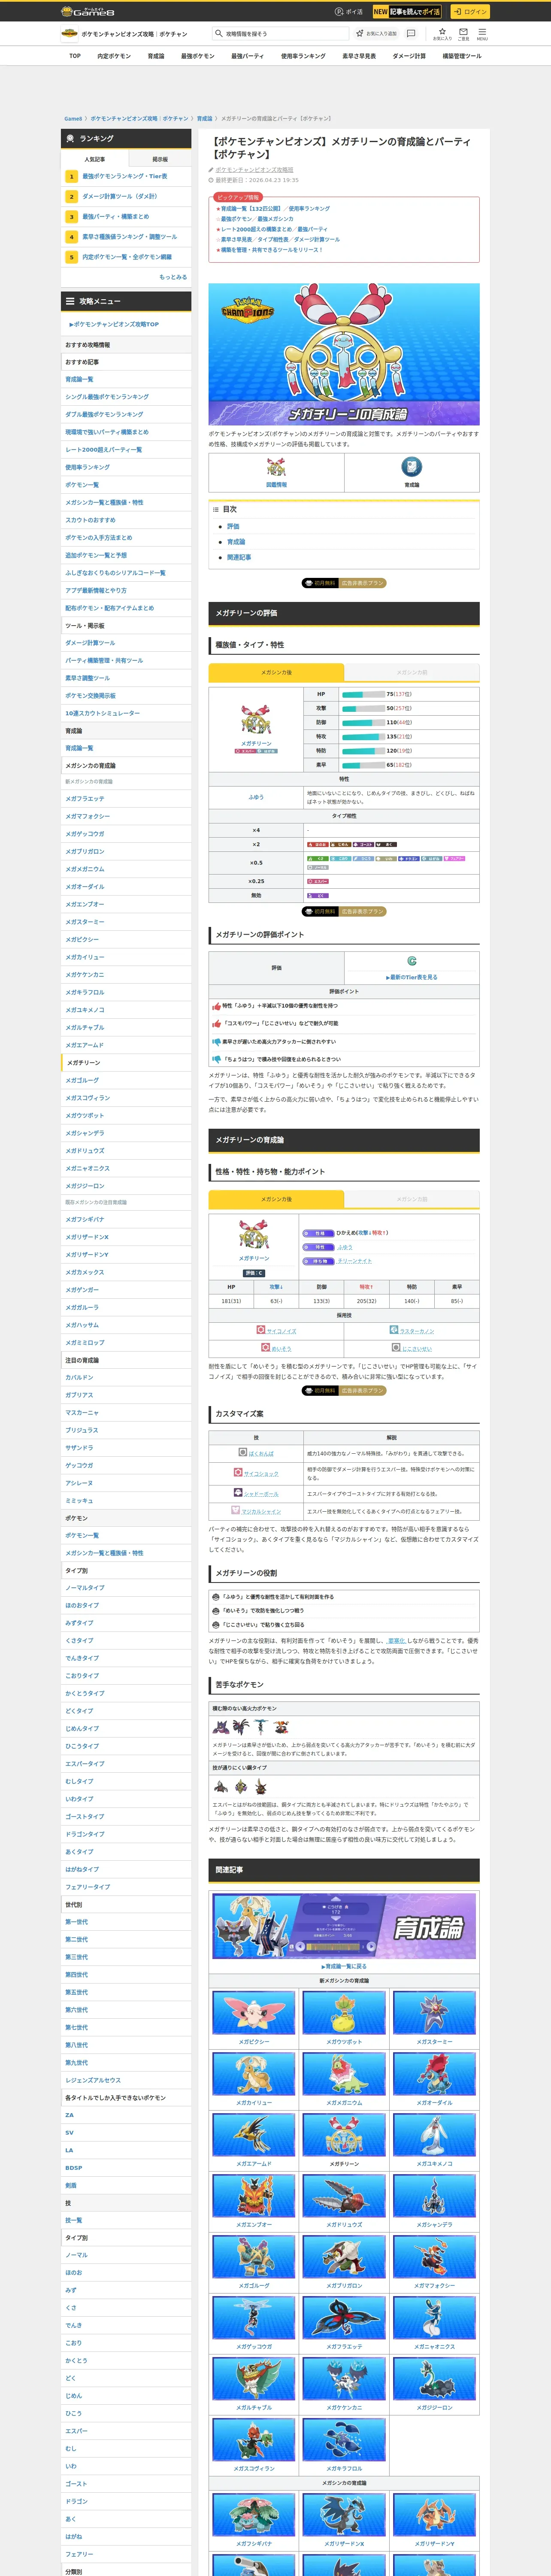
Task: Open メガフラエッテ in the sidebar menu
Action: 85,799
